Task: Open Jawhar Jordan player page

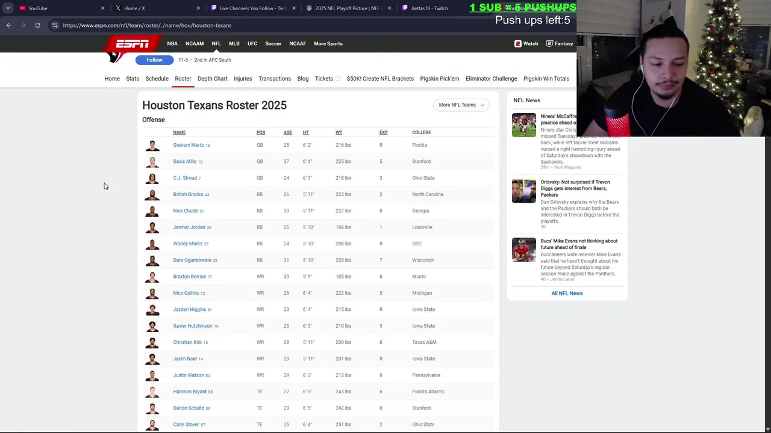Action: pyautogui.click(x=189, y=227)
